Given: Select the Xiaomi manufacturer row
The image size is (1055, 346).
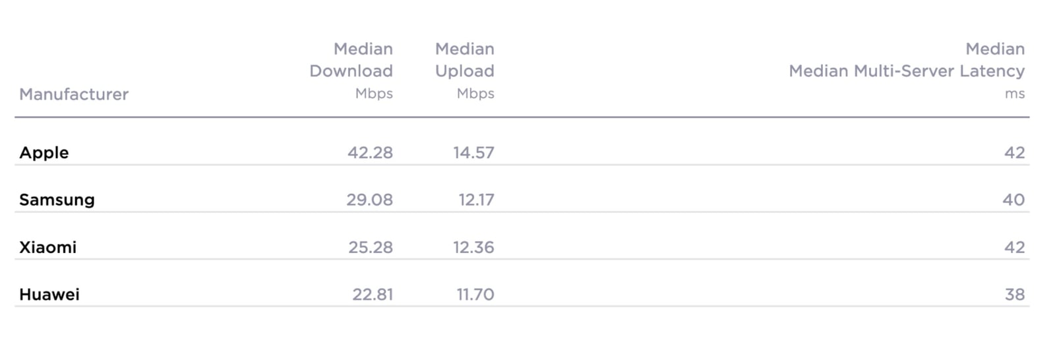Looking at the screenshot, I should pyautogui.click(x=522, y=247).
